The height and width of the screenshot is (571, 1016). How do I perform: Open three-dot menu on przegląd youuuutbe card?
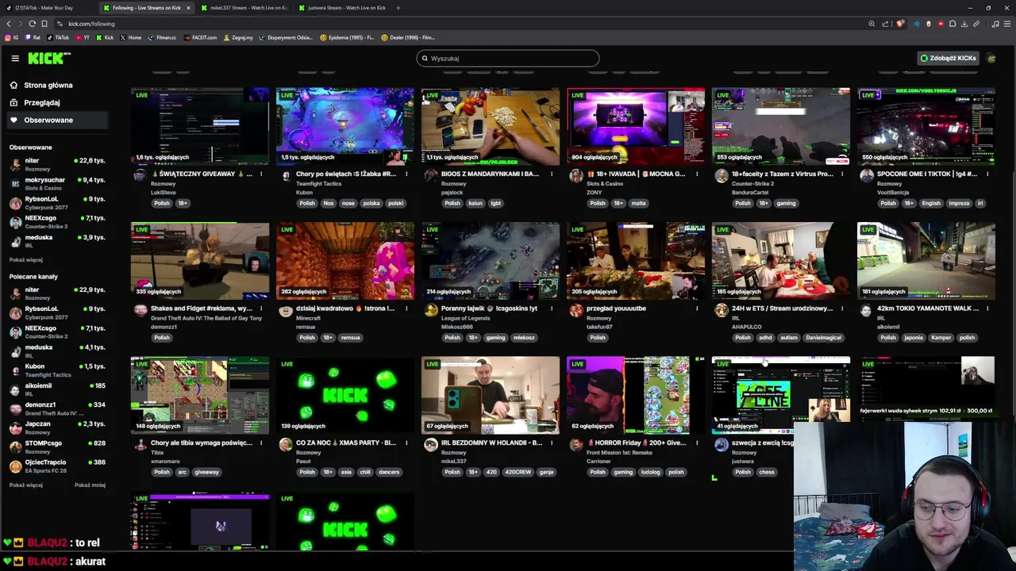coord(697,308)
